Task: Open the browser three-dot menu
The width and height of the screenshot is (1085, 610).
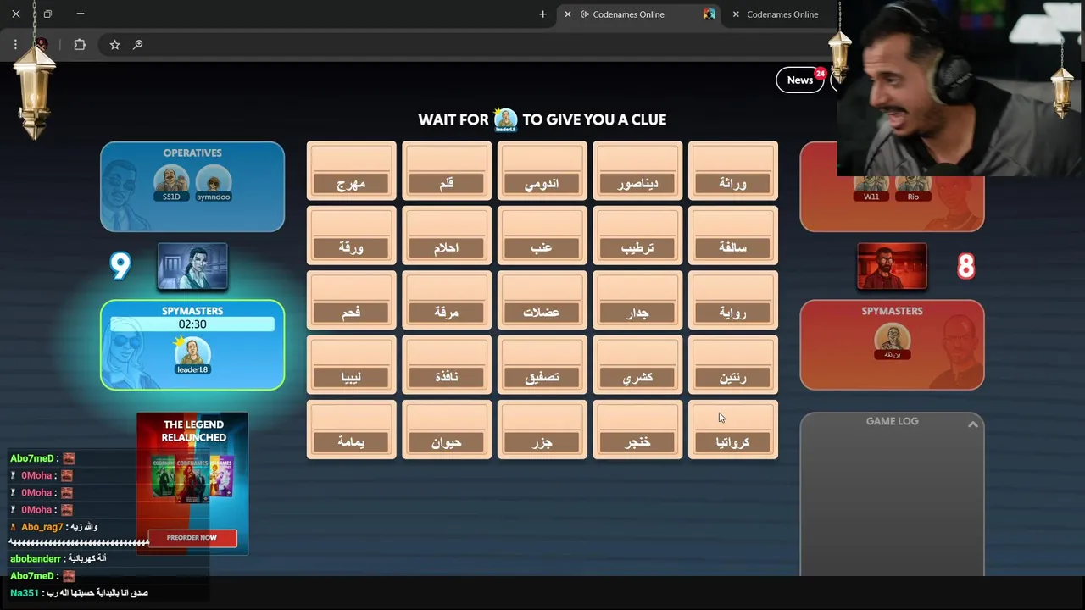Action: [15, 45]
